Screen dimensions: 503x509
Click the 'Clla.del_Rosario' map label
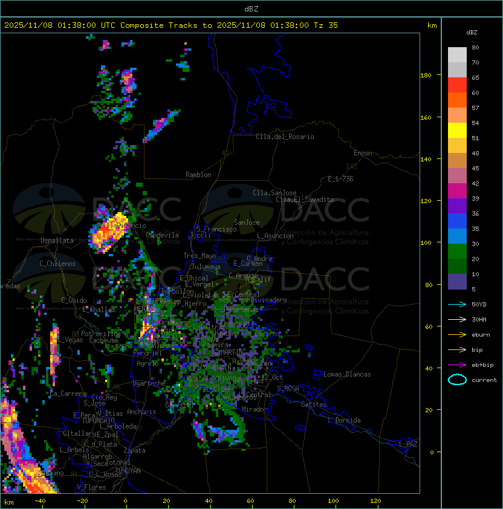click(285, 137)
